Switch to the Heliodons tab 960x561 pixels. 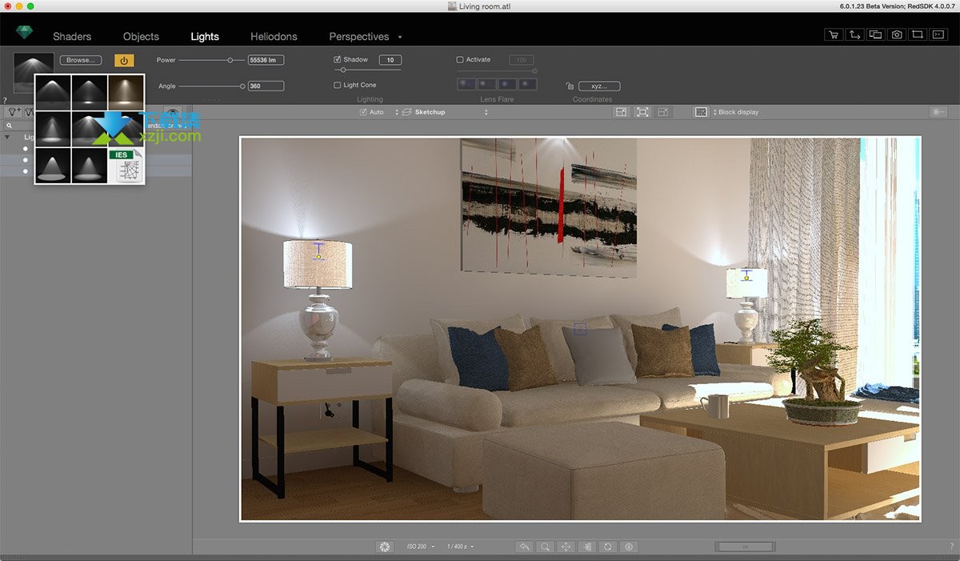(x=274, y=37)
